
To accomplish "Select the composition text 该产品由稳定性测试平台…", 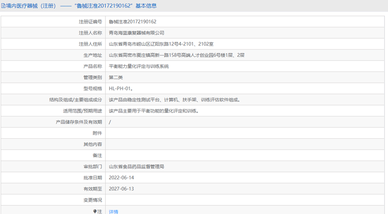I will tap(174, 100).
